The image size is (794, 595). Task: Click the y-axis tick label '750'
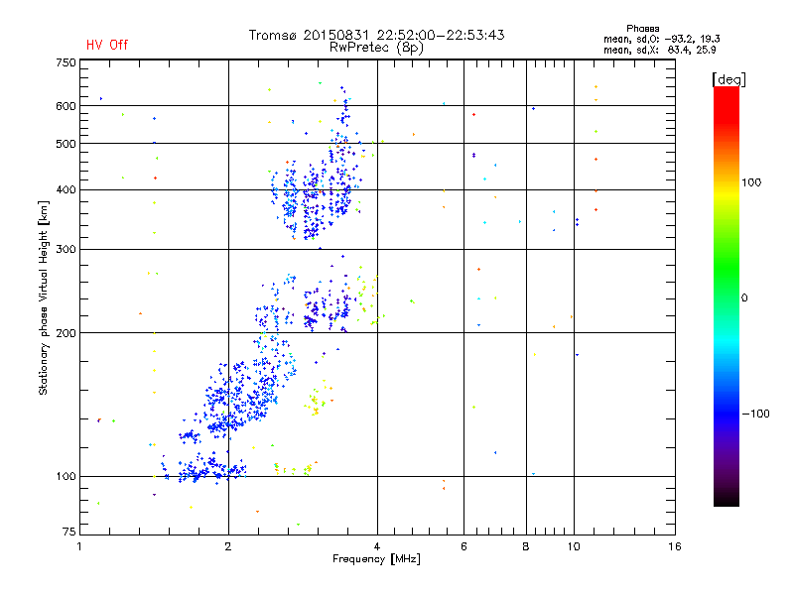66,62
